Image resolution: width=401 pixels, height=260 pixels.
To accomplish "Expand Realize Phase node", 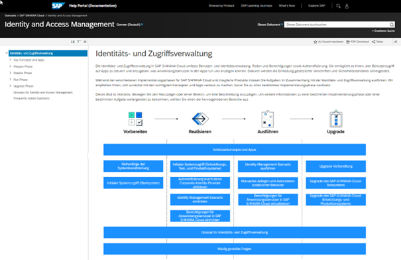I will 10,73.
